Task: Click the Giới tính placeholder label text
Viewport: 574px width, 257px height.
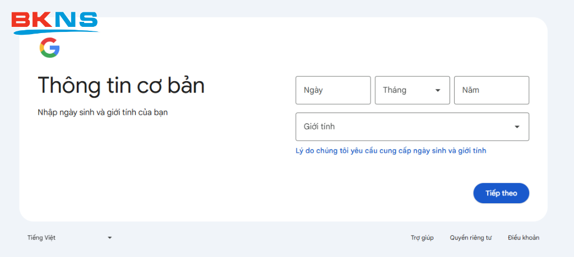Action: click(x=319, y=127)
